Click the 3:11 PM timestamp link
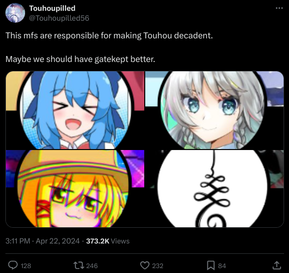The image size is (289, 273). pyautogui.click(x=18, y=241)
